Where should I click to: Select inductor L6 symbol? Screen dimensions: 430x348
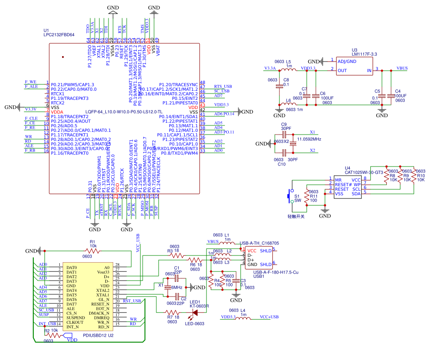289,104
